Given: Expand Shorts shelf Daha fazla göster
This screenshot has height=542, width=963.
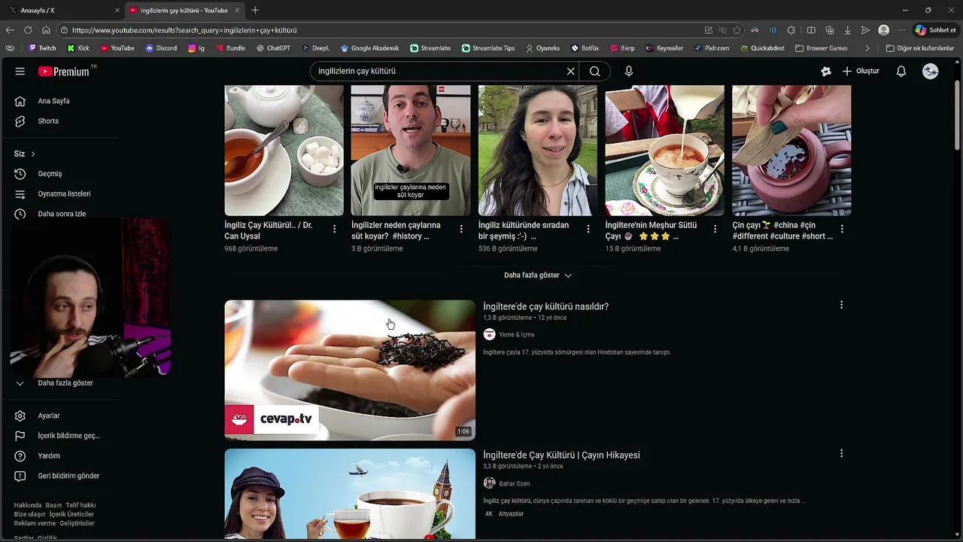Looking at the screenshot, I should click(x=538, y=276).
